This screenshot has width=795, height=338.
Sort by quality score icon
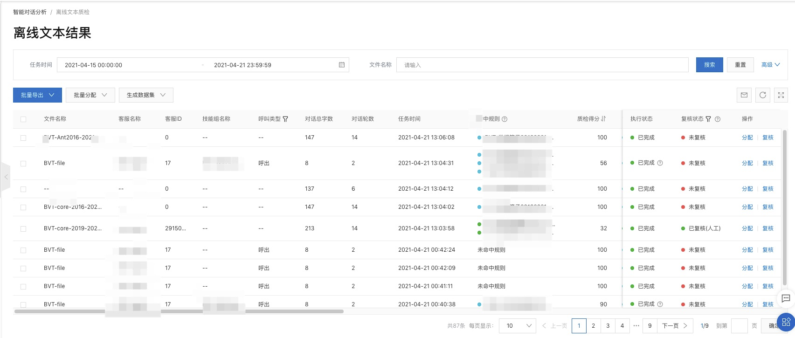[603, 119]
